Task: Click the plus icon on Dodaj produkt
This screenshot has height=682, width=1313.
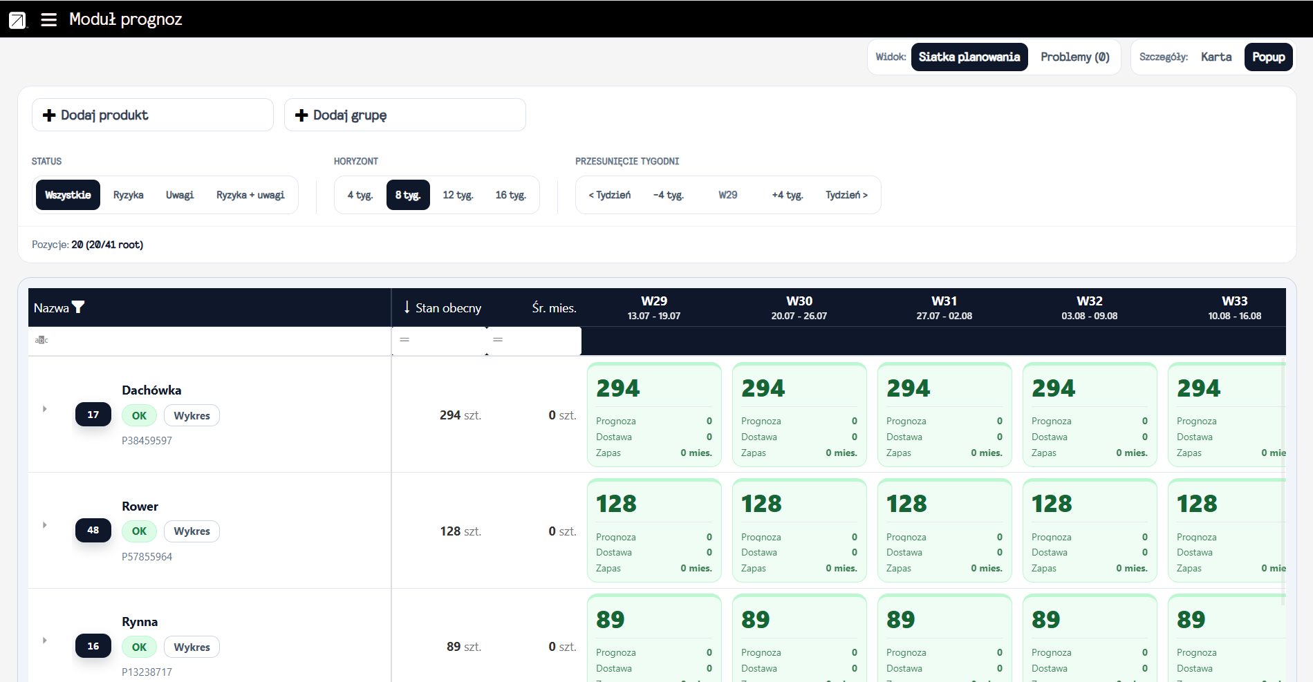Action: click(x=49, y=115)
